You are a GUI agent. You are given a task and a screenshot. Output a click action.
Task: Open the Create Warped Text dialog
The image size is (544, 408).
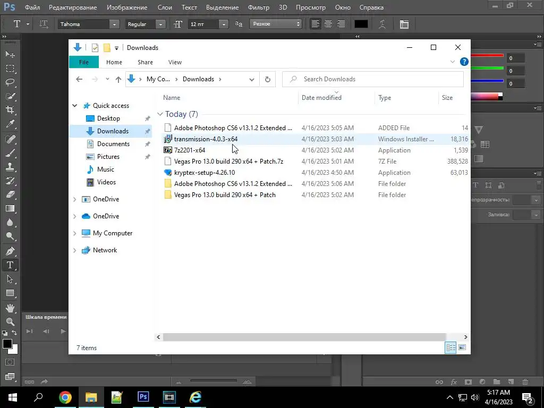pos(382,24)
